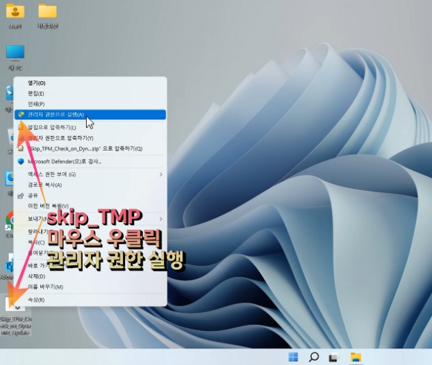
Task: Select 경로로 복사(A) menu entry
Action: click(x=44, y=185)
